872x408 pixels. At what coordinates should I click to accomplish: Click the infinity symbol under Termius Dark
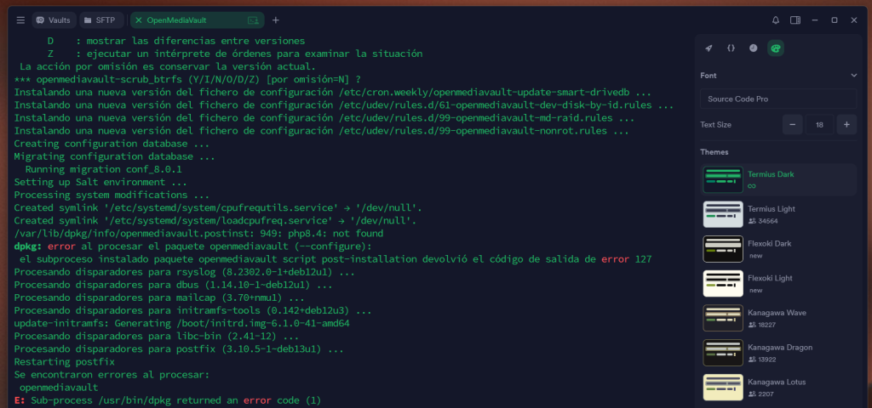pyautogui.click(x=752, y=186)
